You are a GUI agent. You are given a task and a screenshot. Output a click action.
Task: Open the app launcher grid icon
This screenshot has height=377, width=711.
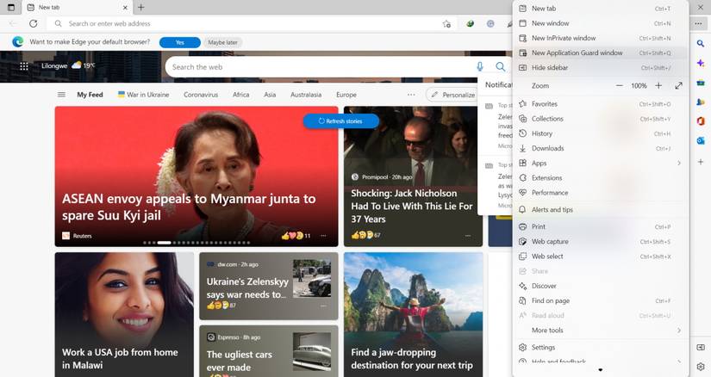click(x=24, y=66)
